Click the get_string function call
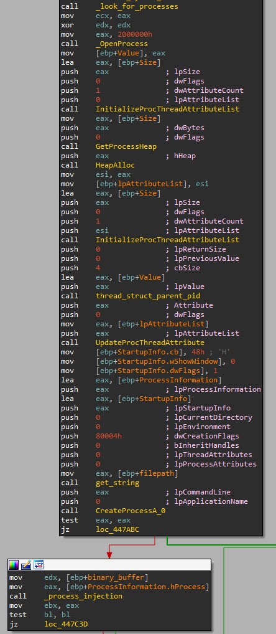 [117, 483]
